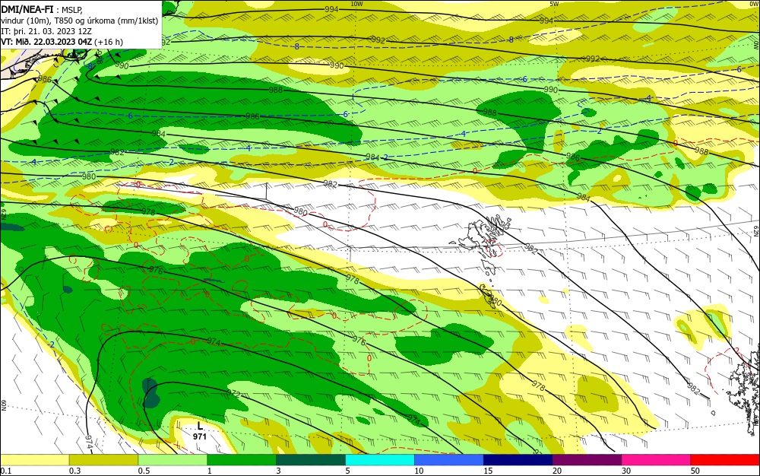760x476 pixels.
Task: Click legend value '0.3'
Action: pos(74,471)
